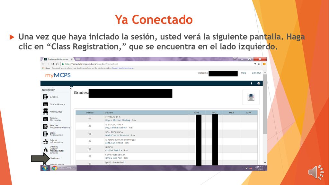
Task: Open the orange Chrome menu notification icon
Action: coord(264,64)
